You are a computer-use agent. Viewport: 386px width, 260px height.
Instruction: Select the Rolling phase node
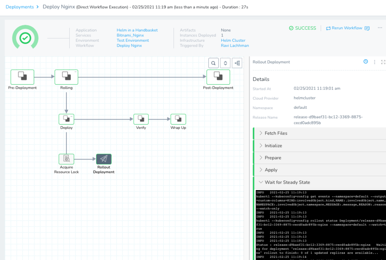66,77
